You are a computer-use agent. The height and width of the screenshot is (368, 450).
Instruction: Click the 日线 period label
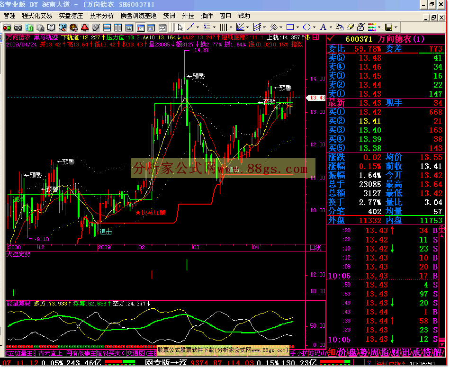pyautogui.click(x=315, y=248)
